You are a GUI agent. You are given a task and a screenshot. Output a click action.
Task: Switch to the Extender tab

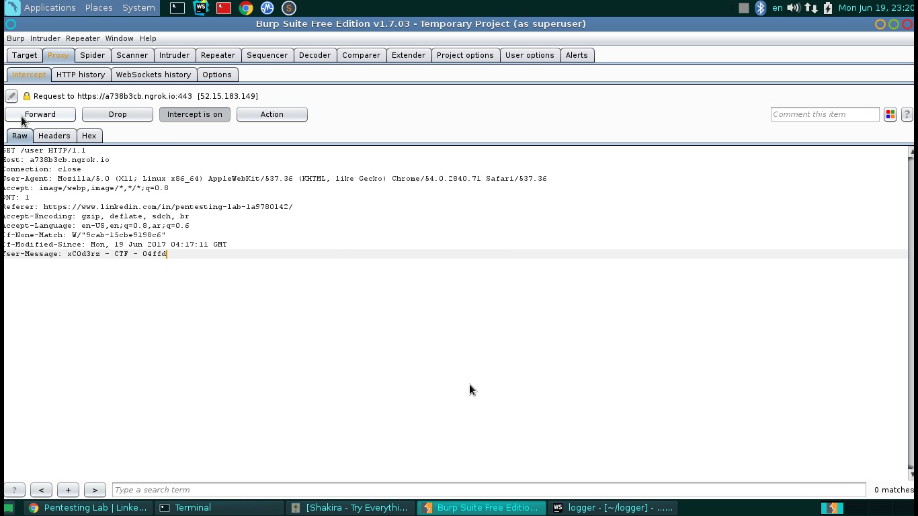409,55
